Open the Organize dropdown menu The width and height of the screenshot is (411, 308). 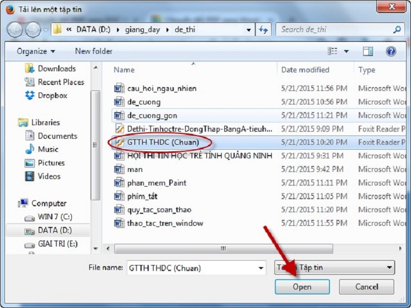click(36, 51)
